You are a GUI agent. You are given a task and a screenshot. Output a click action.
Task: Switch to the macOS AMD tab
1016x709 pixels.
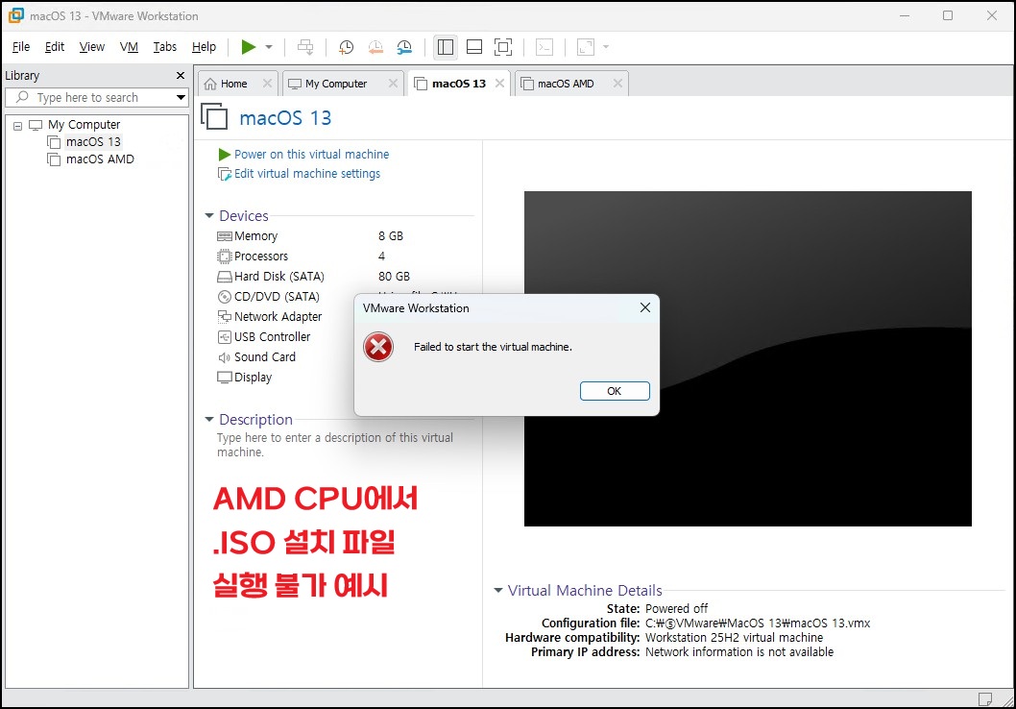(x=565, y=84)
